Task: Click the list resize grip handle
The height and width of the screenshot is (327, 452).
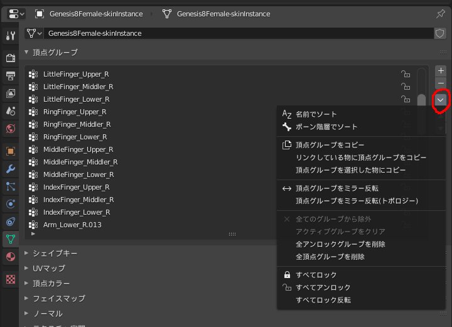Action: pos(232,234)
